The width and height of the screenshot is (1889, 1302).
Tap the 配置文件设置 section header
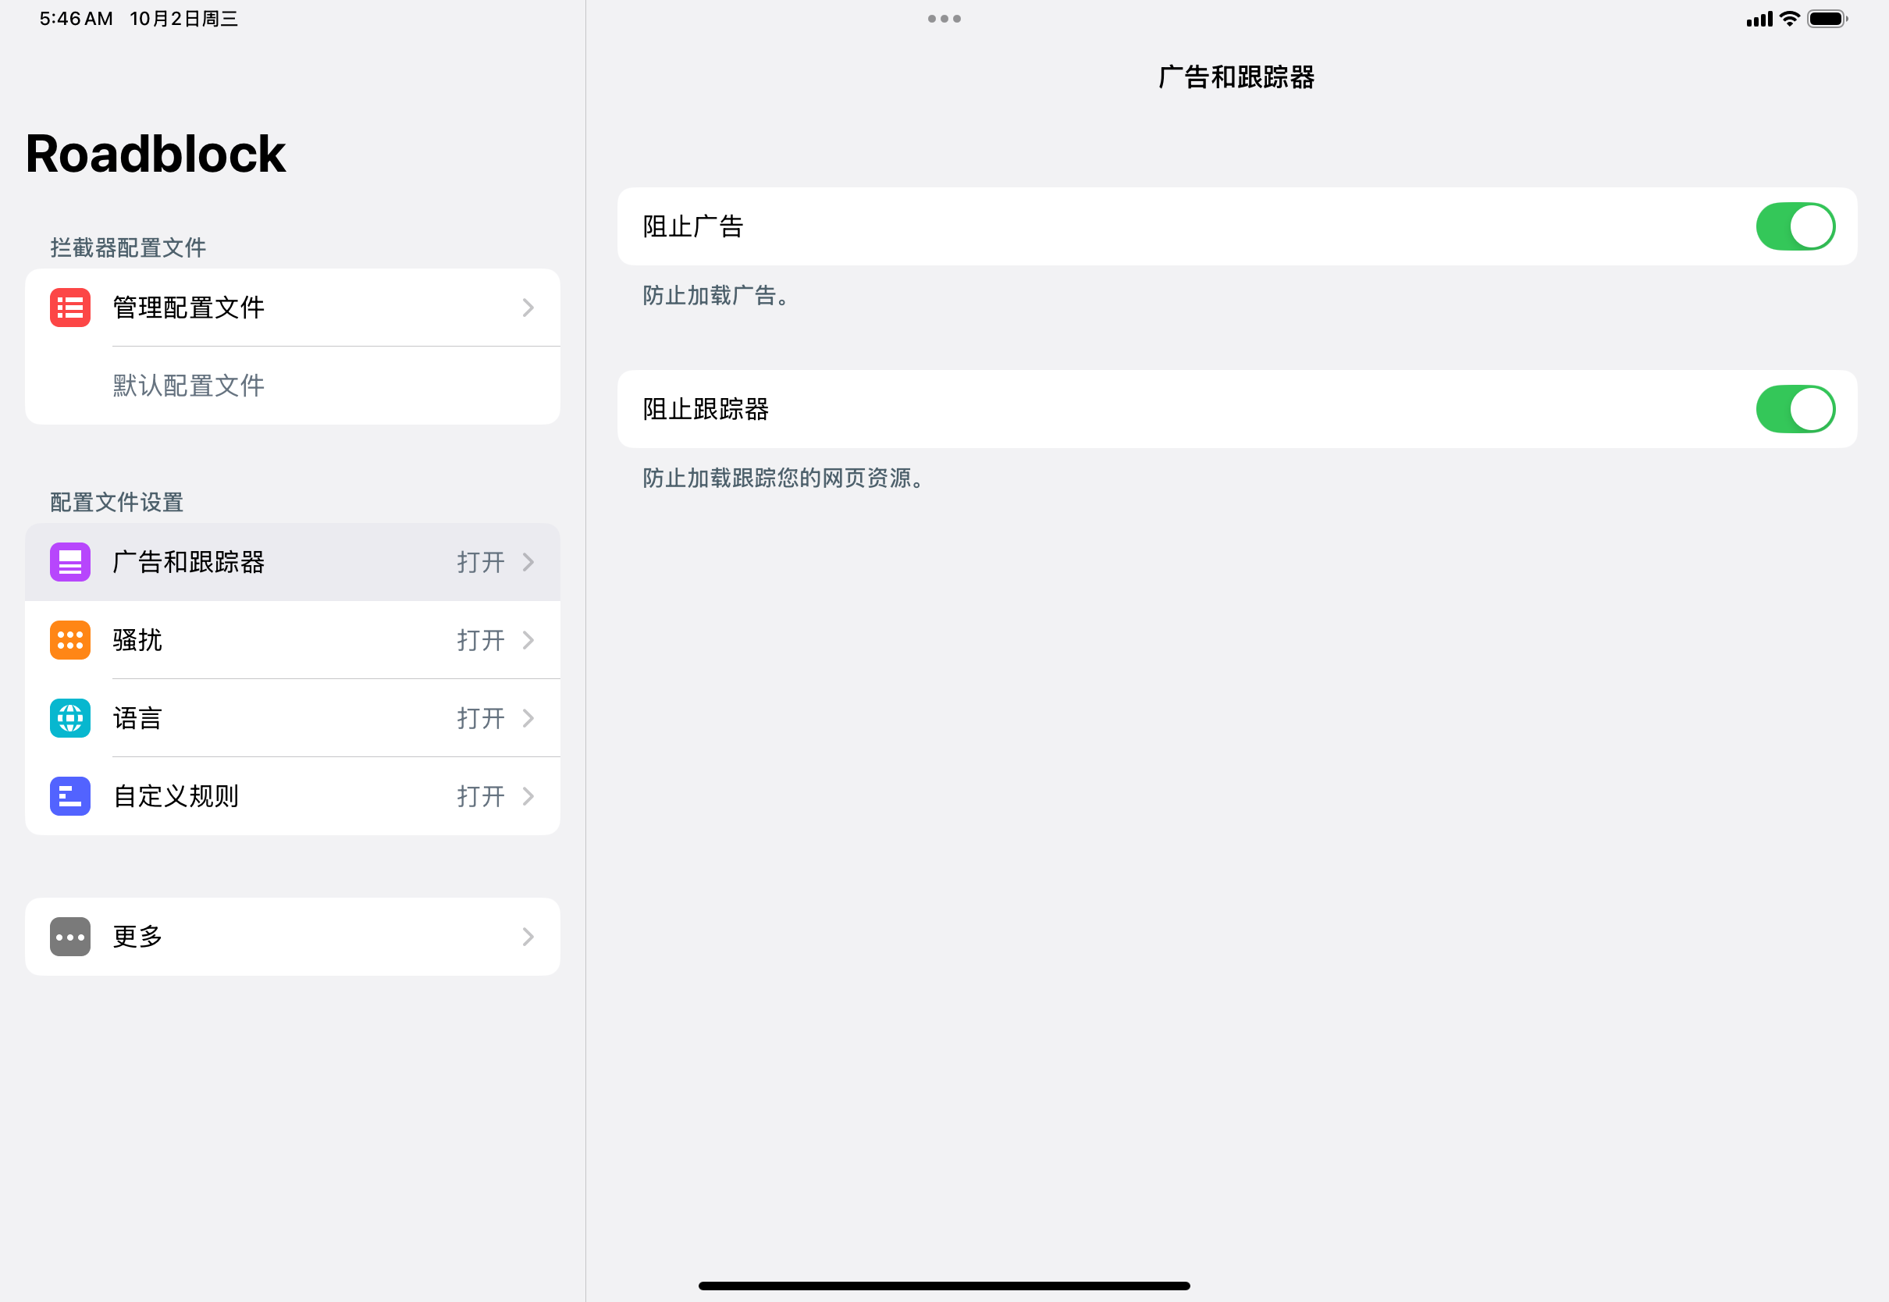point(116,503)
